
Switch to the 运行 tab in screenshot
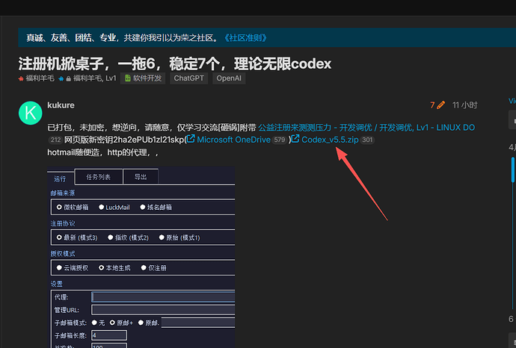(x=60, y=178)
